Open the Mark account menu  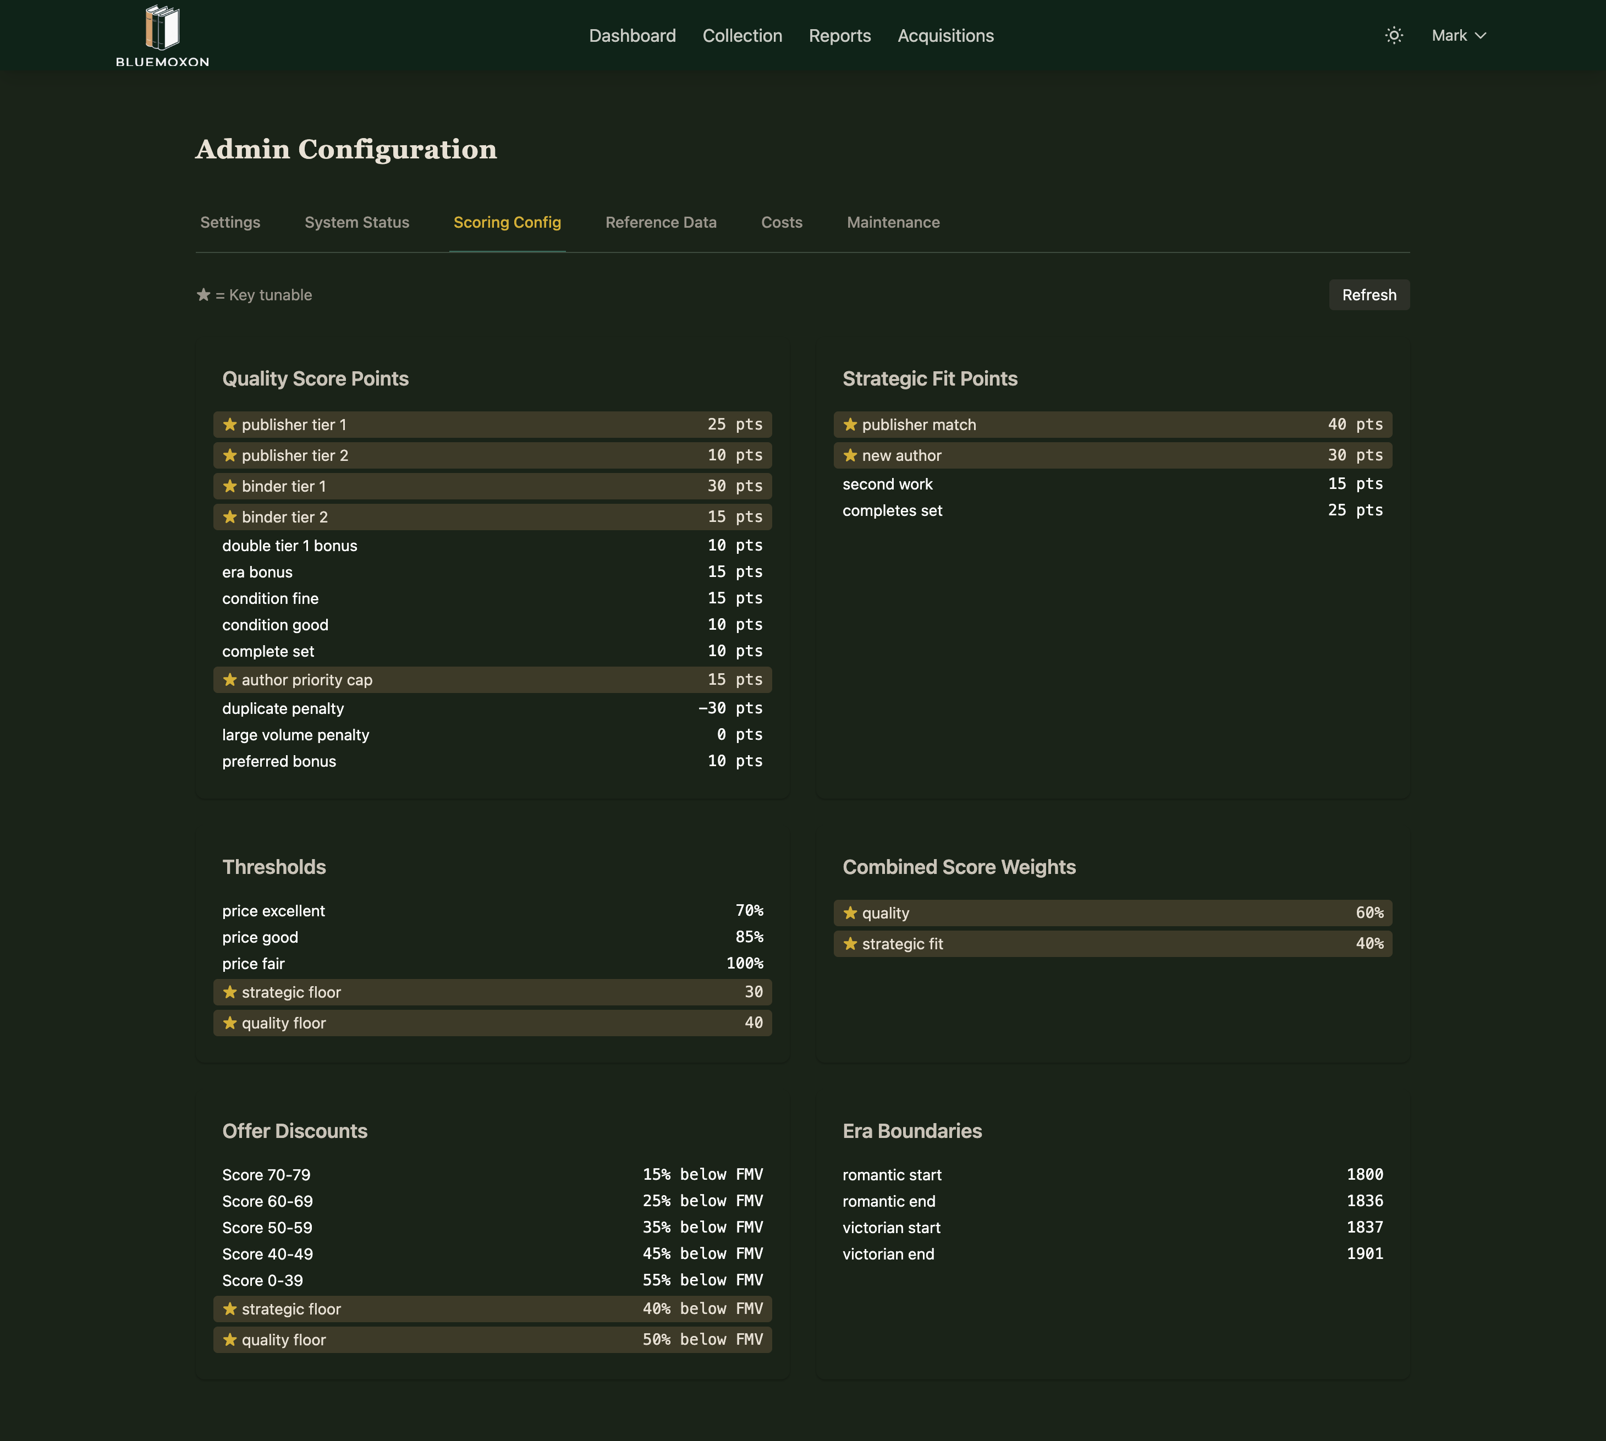1458,35
